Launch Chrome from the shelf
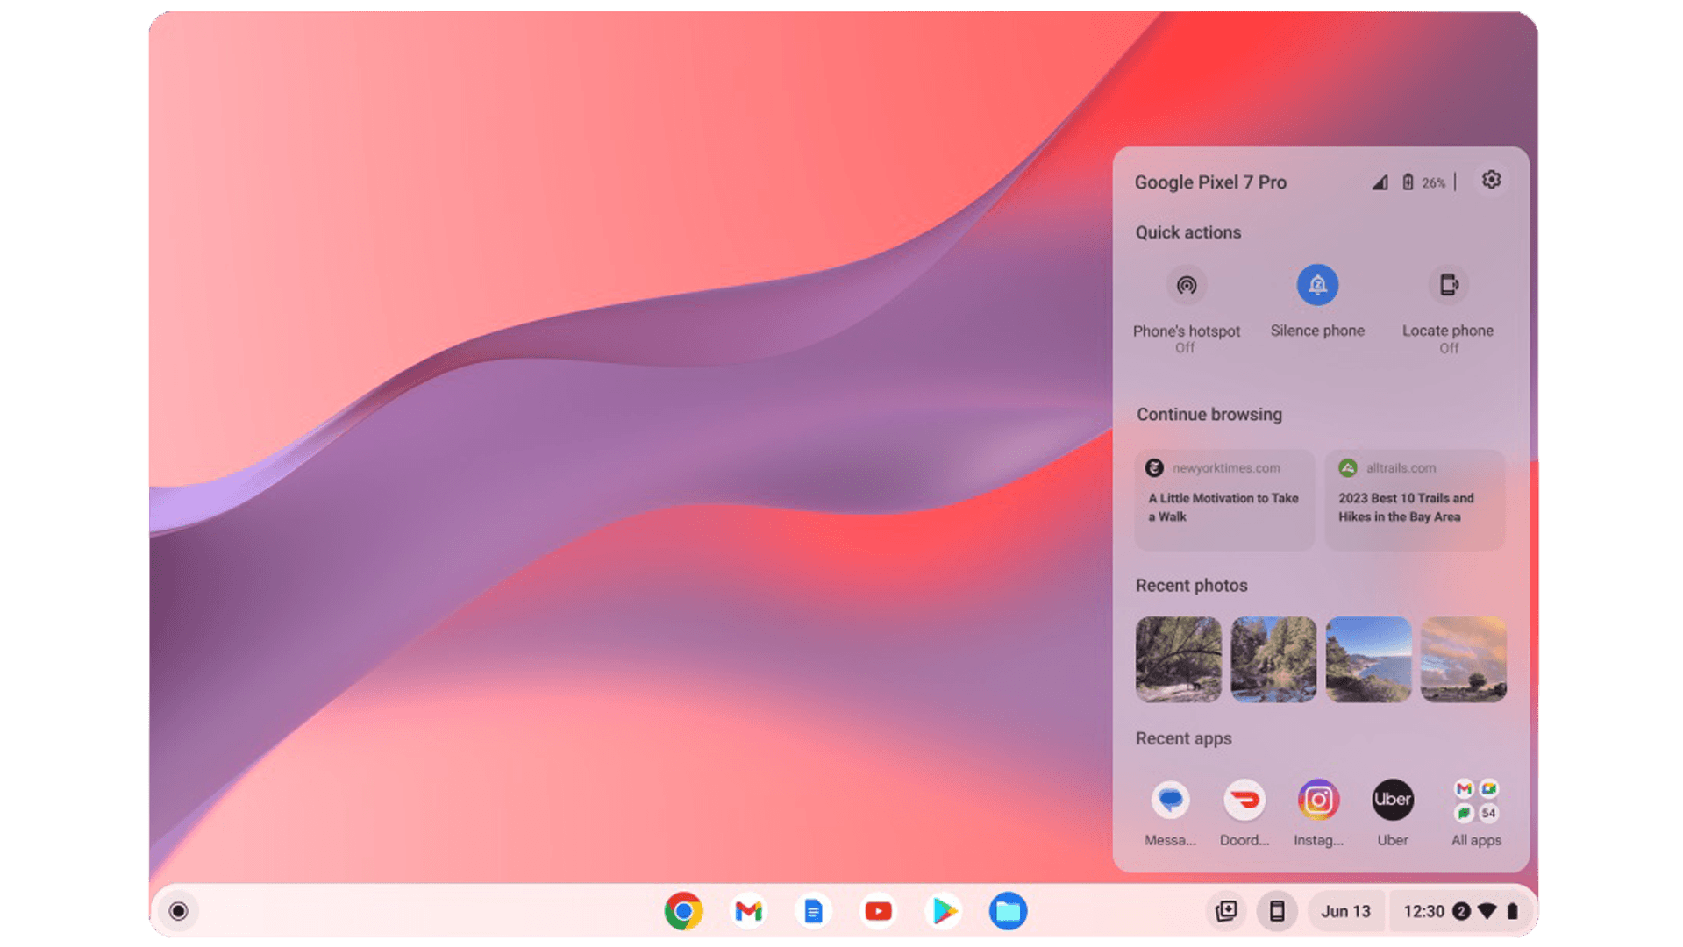The height and width of the screenshot is (947, 1683). pos(683,911)
